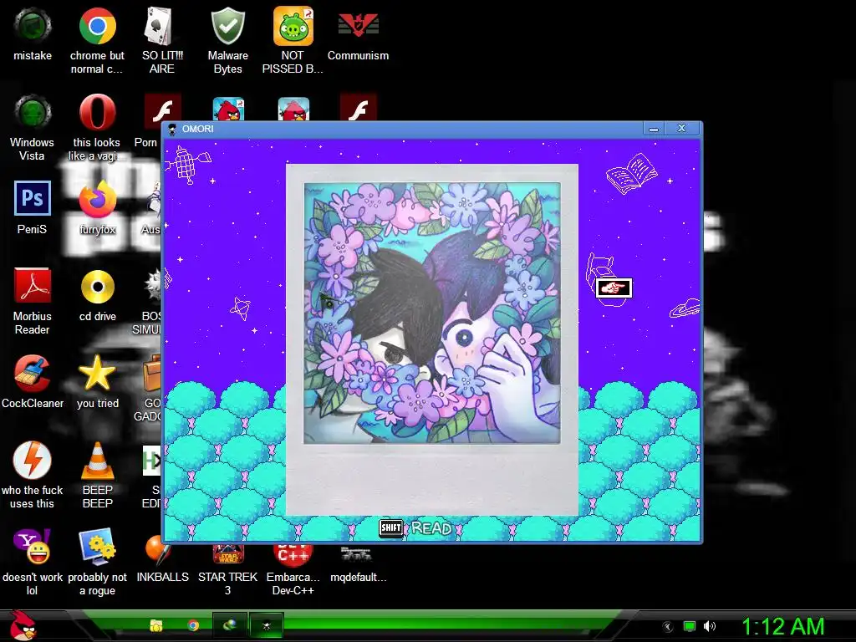Open the red Opera browser desktop icon
856x642 pixels.
(x=97, y=113)
